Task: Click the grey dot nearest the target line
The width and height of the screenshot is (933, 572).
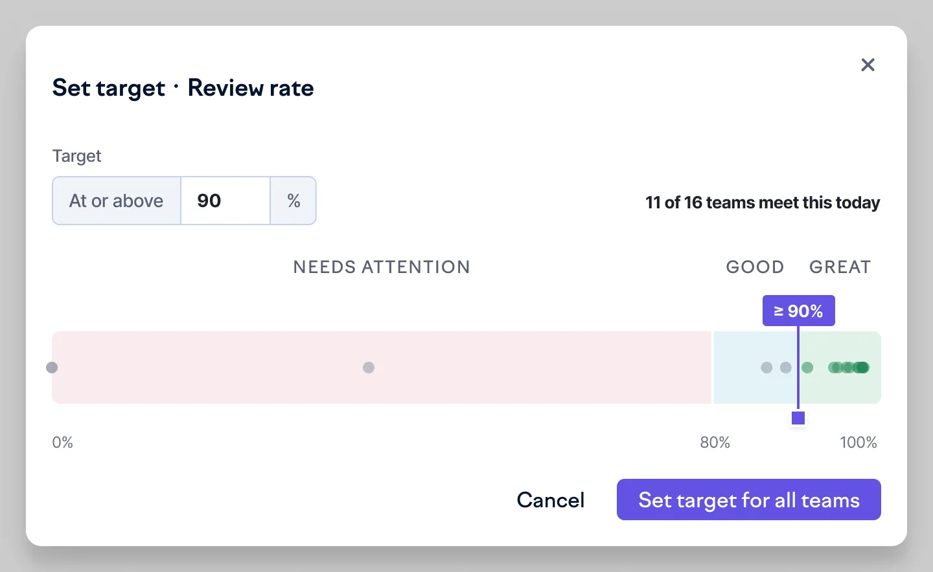Action: point(786,368)
